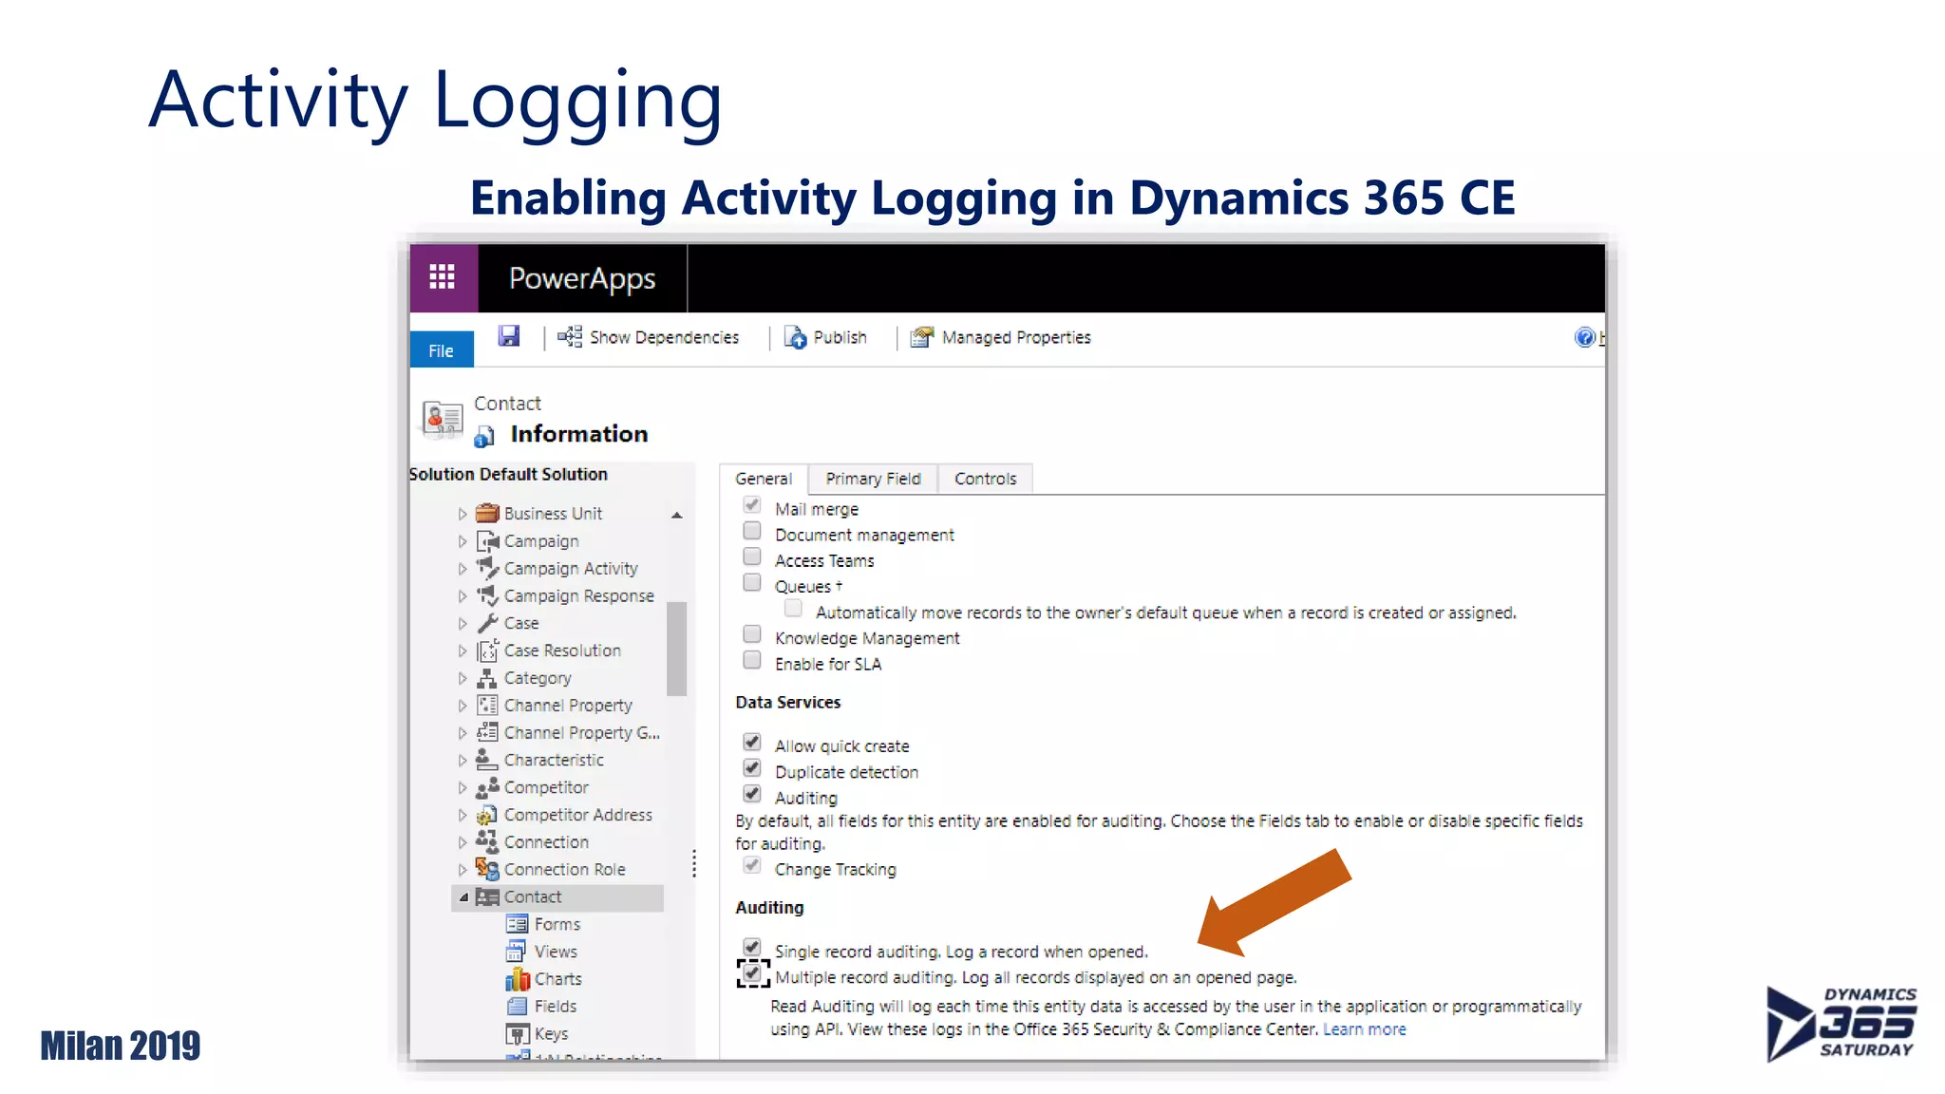Viewport: 1945px width, 1094px height.
Task: Click the Channel Property icon
Action: (x=487, y=705)
